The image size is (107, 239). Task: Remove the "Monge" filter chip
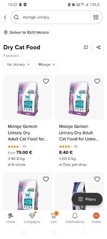[54, 65]
